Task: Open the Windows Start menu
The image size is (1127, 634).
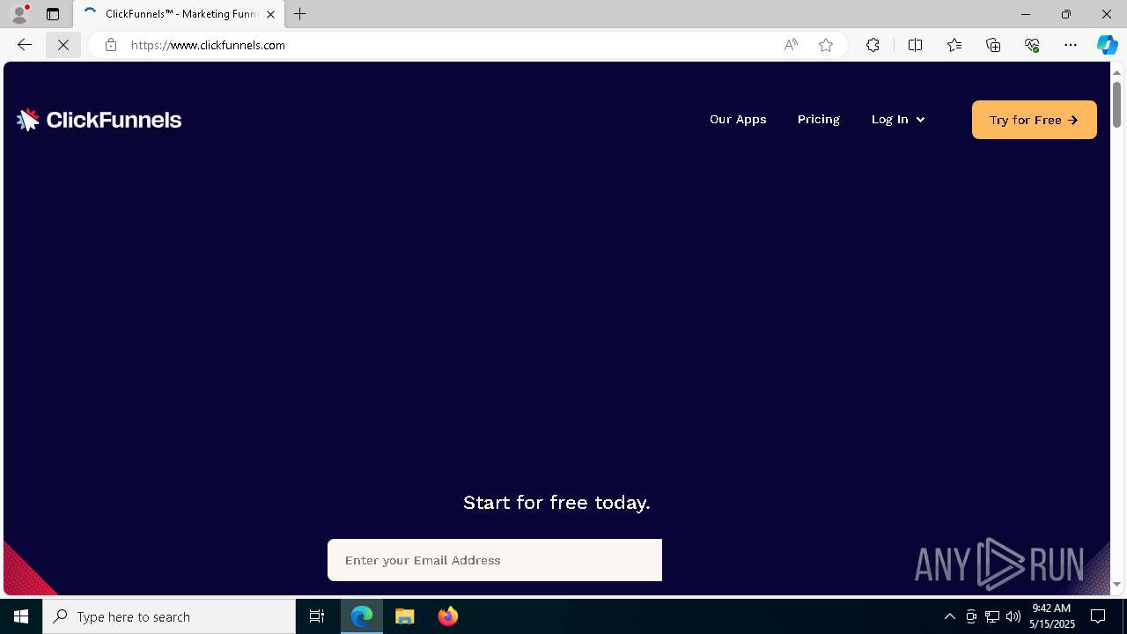Action: pos(21,616)
